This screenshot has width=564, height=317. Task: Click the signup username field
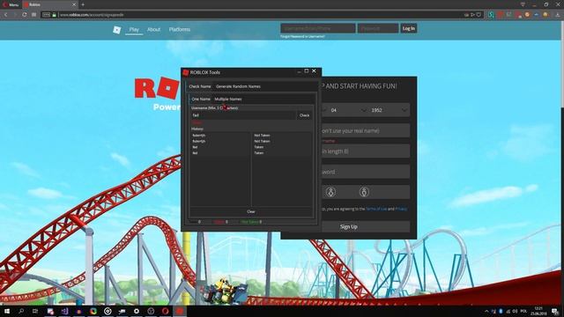click(x=366, y=131)
